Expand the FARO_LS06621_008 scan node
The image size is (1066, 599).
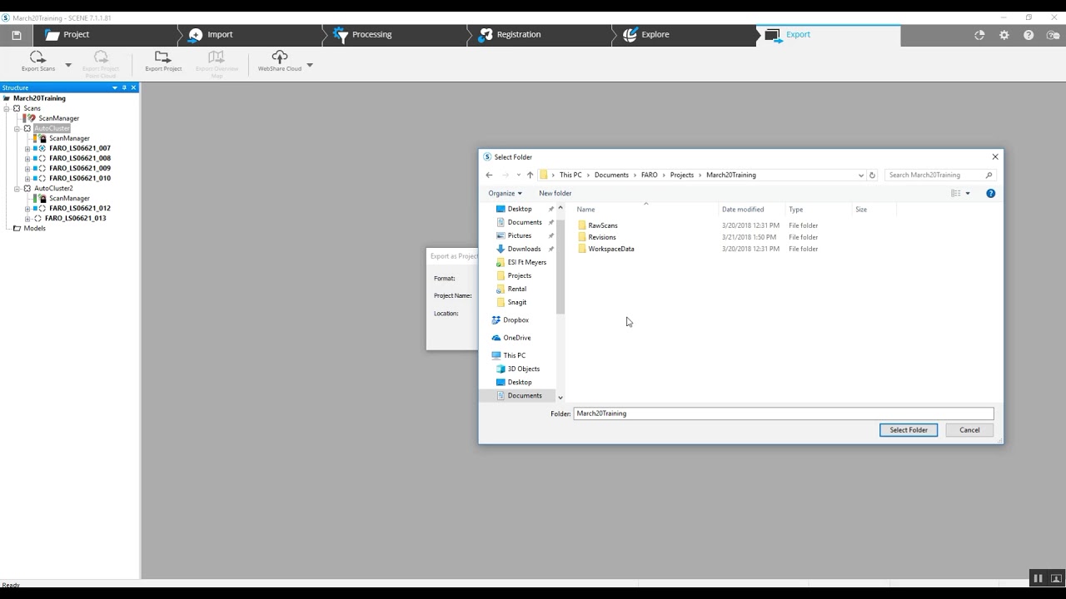[x=27, y=158]
